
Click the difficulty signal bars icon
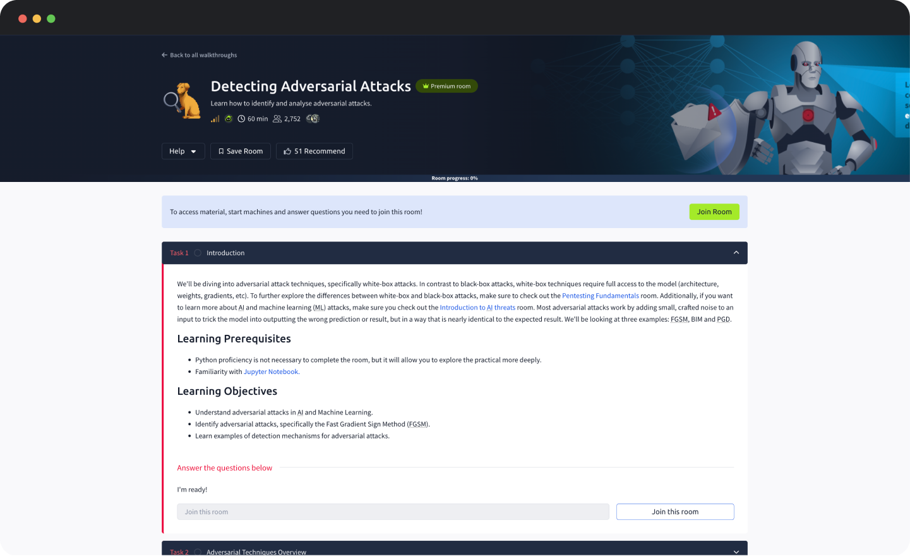coord(215,119)
